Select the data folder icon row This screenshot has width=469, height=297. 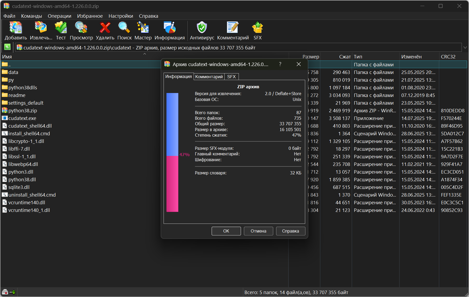click(x=5, y=72)
